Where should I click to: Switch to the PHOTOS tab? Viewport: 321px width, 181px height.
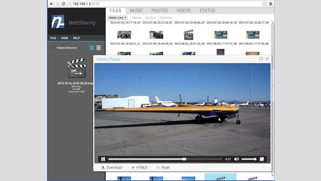159,10
